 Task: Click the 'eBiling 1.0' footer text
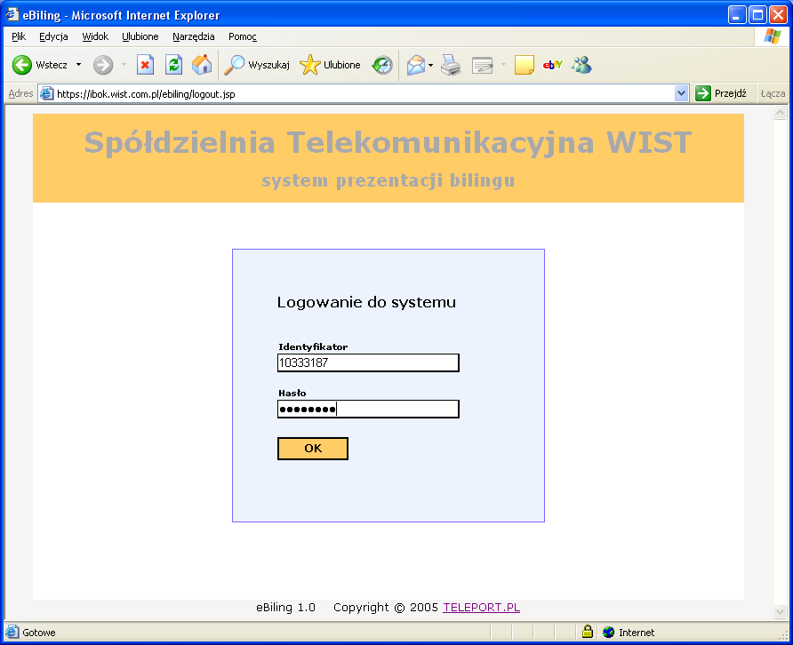click(285, 607)
